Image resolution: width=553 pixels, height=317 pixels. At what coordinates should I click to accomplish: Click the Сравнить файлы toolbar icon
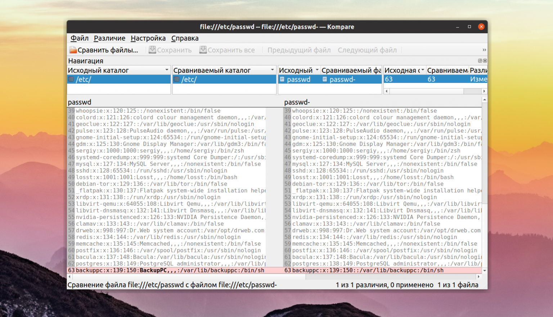73,50
